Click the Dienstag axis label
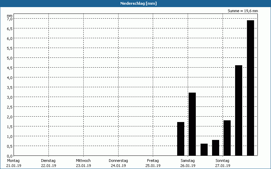Screen dimensions: 271x169 pos(48,161)
